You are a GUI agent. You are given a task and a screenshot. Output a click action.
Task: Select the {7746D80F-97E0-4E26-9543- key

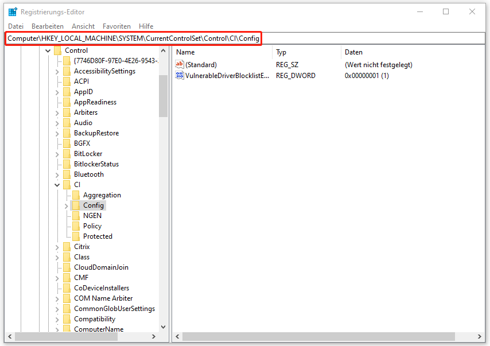116,61
